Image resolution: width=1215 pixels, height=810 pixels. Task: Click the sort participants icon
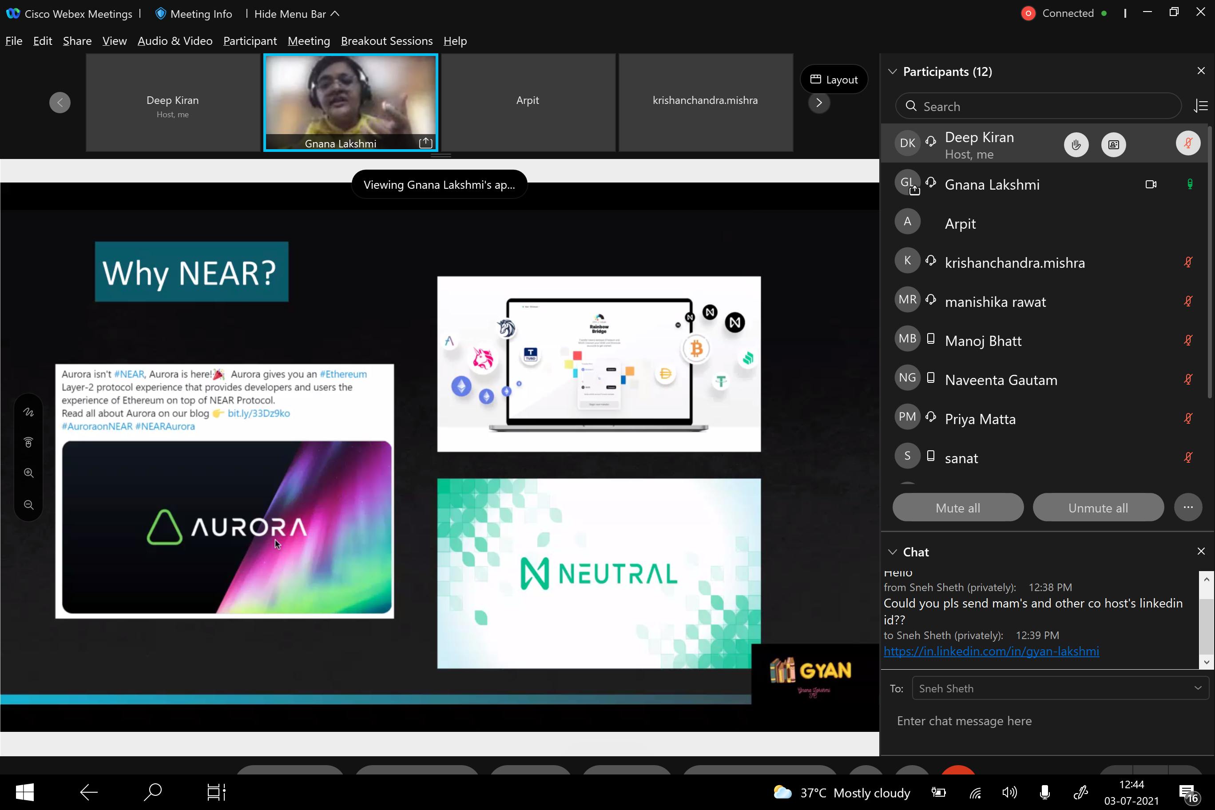tap(1200, 106)
